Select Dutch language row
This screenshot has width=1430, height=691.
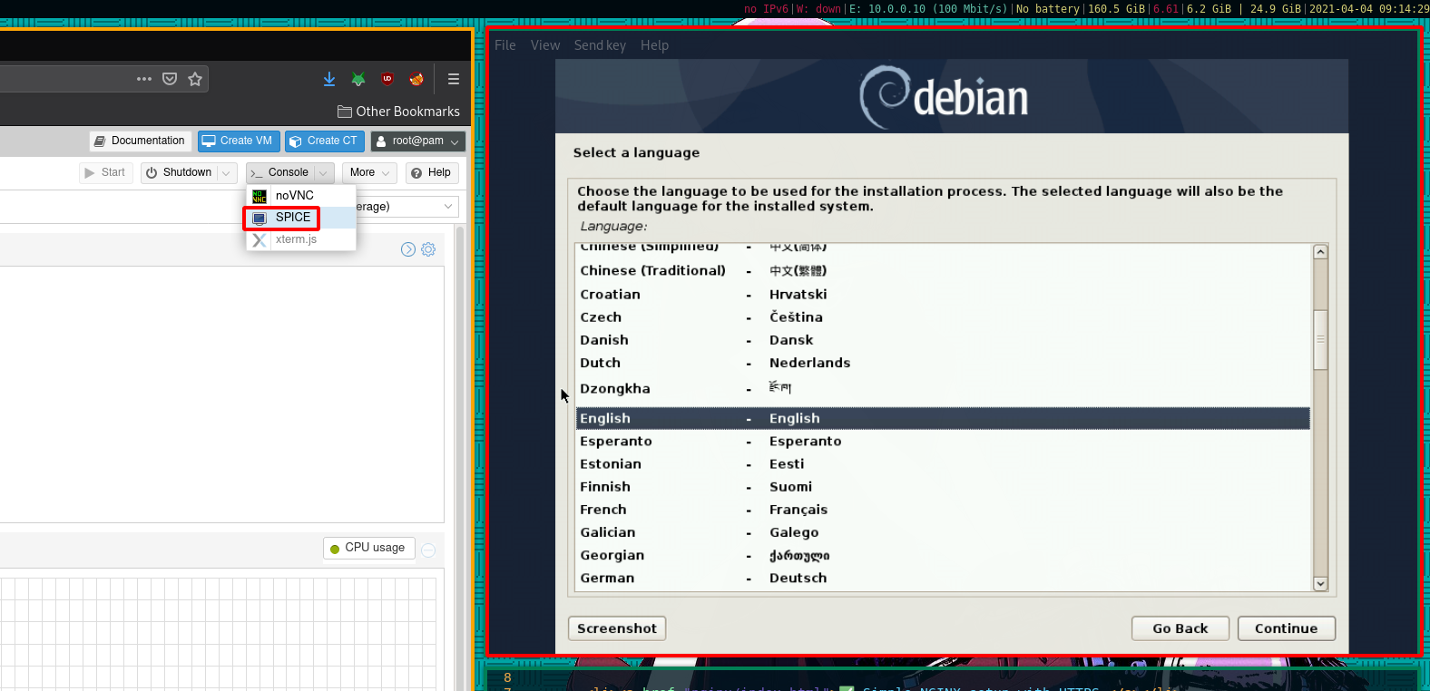pyautogui.click(x=943, y=363)
